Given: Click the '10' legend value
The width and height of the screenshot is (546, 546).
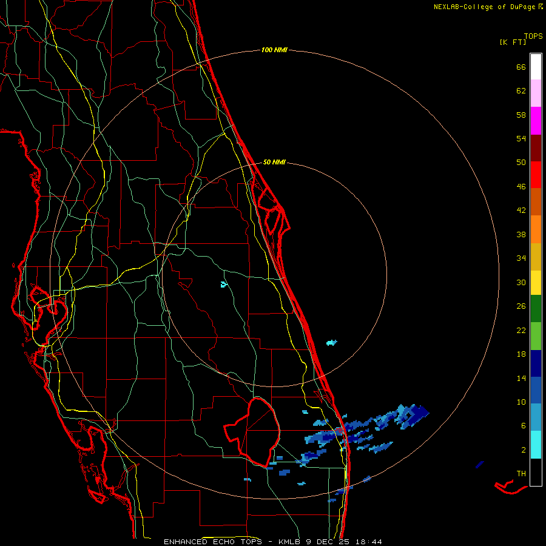Looking at the screenshot, I should coord(521,402).
